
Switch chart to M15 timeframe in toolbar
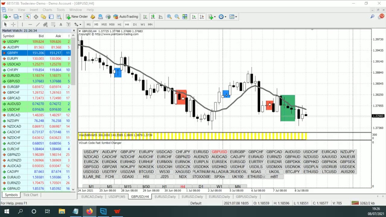[x=104, y=24]
